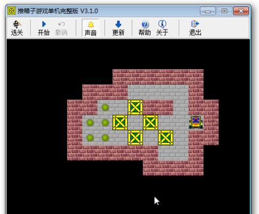Start the game with 开始 button
This screenshot has height=214, width=259.
(44, 28)
